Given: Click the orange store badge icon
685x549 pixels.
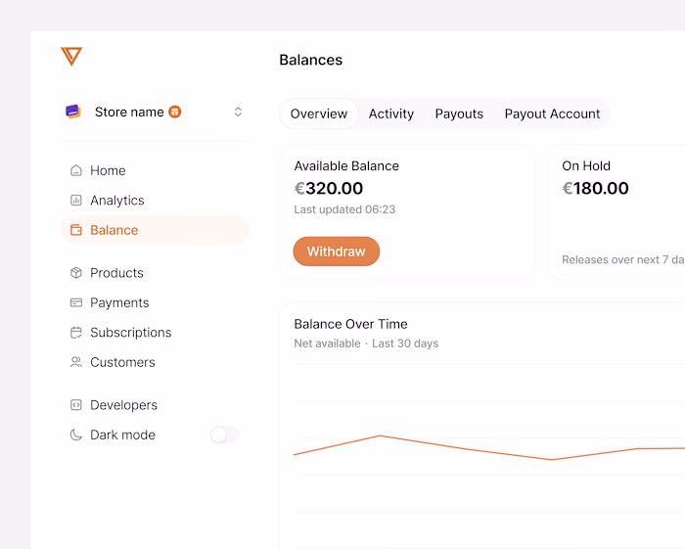Looking at the screenshot, I should coord(175,112).
